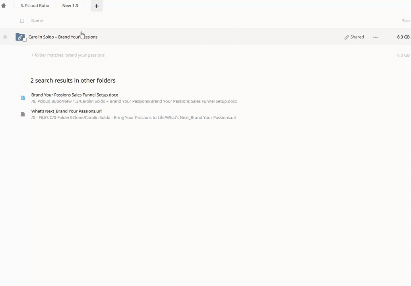Navigate to 8. Pcloud Bubo breadcrumb
Image resolution: width=411 pixels, height=286 pixels.
click(x=35, y=6)
